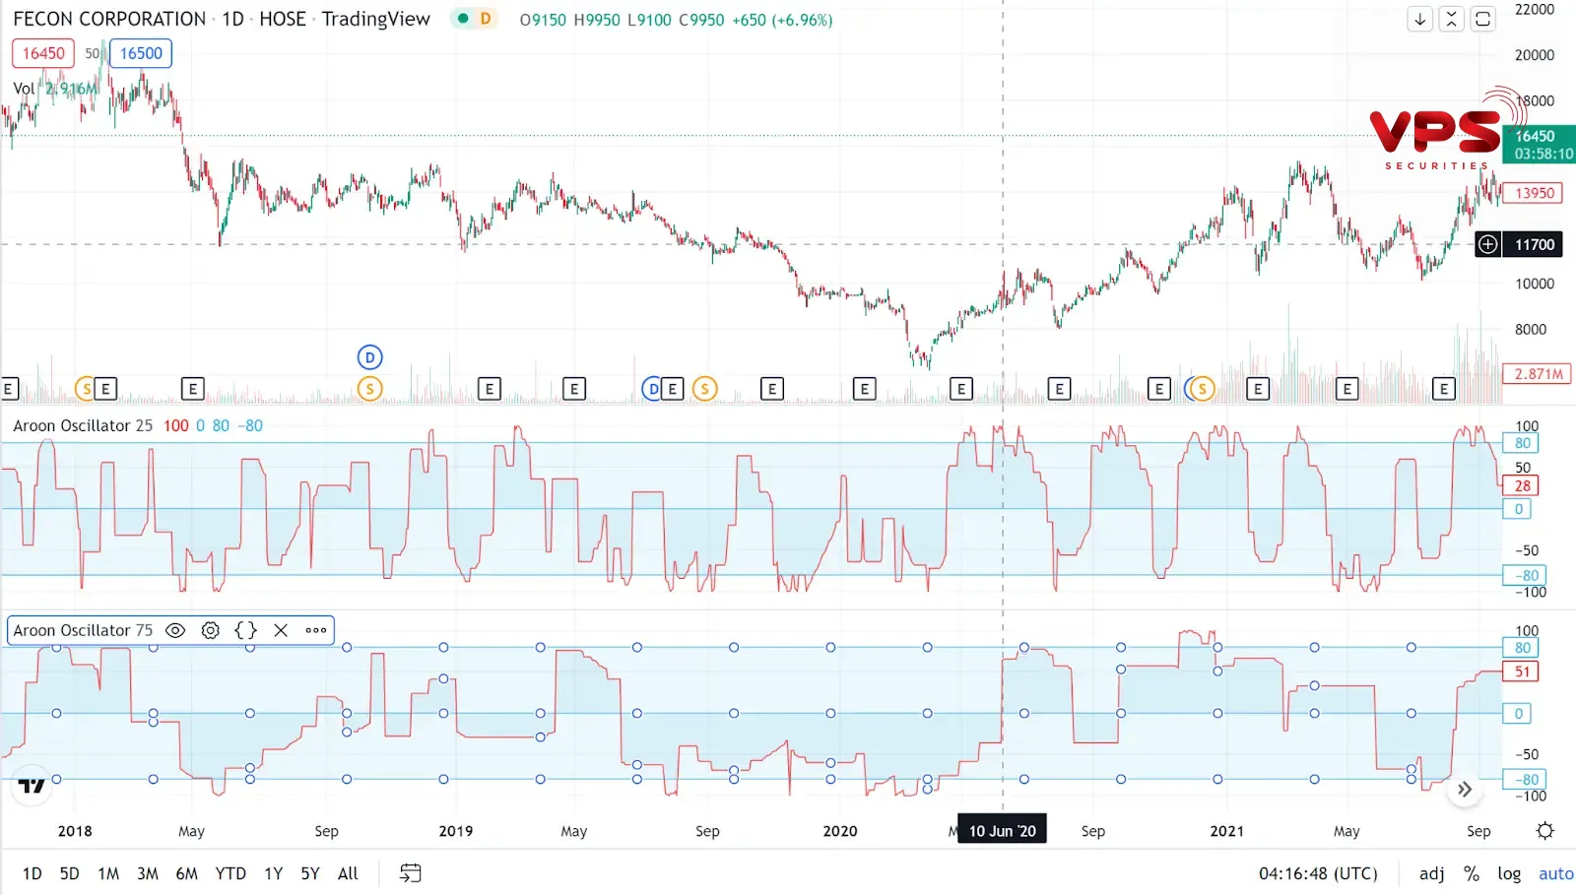This screenshot has width=1576, height=895.
Task: Open the UTC timezone menu
Action: click(1318, 873)
